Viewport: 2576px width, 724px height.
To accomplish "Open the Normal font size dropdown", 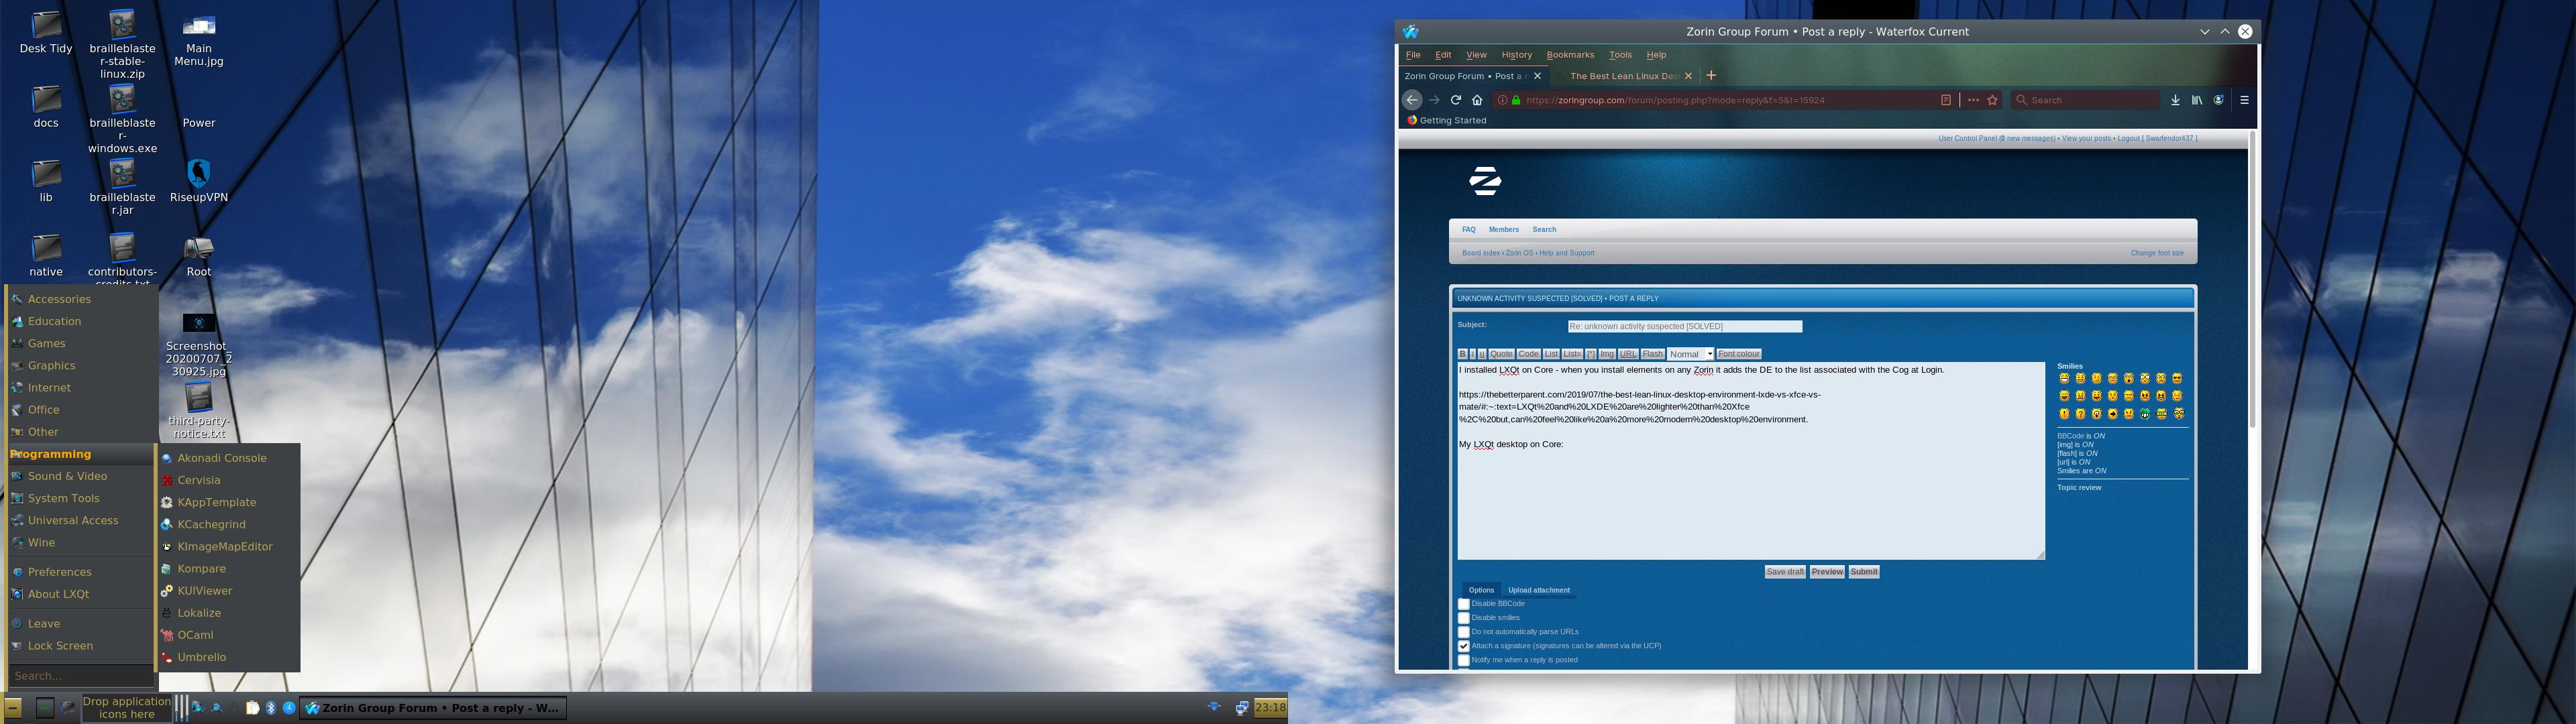I will click(x=1690, y=354).
